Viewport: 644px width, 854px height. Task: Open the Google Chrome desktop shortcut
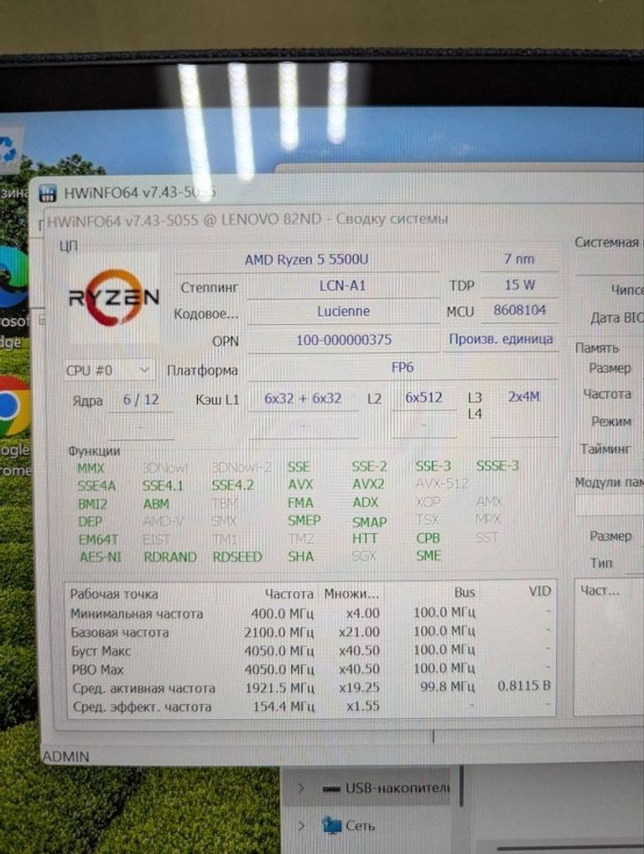click(12, 406)
